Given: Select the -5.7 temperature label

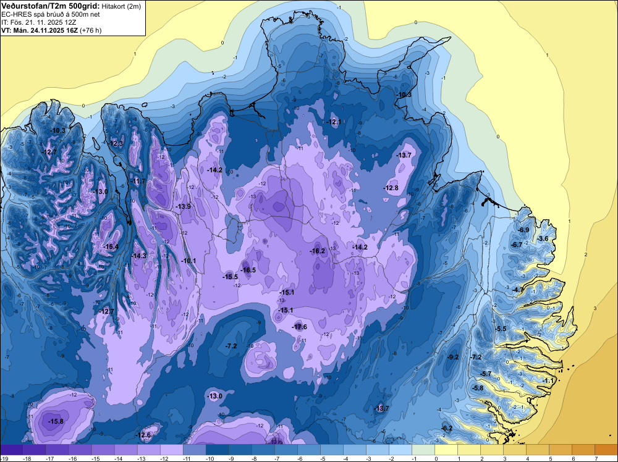Looking at the screenshot, I should 486,374.
